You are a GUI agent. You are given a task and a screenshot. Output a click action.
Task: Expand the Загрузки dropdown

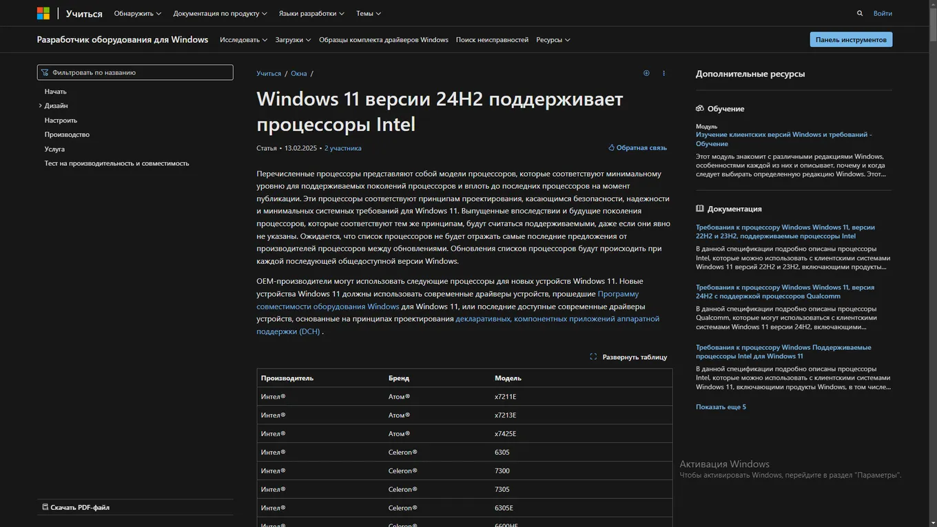(293, 40)
